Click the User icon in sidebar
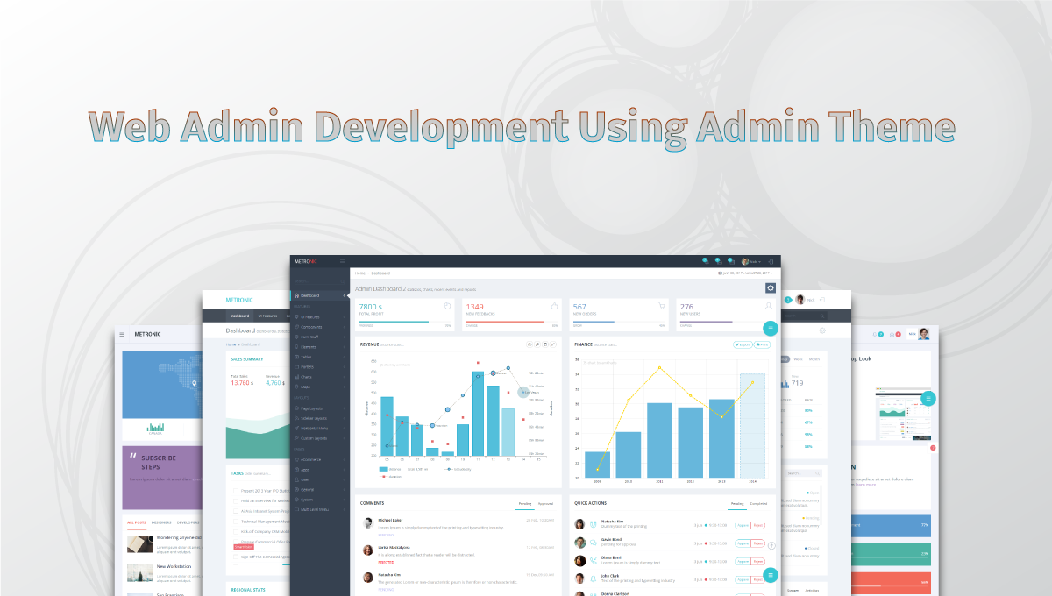The image size is (1052, 596). click(296, 479)
